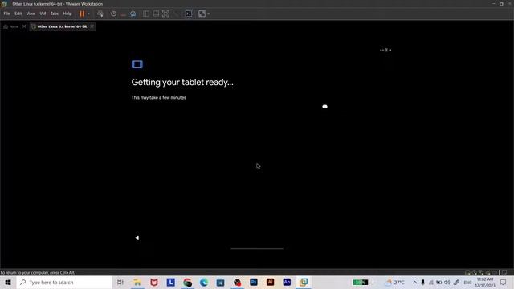514x289 pixels.
Task: Open weather widget showing 27°C
Action: tap(395, 282)
